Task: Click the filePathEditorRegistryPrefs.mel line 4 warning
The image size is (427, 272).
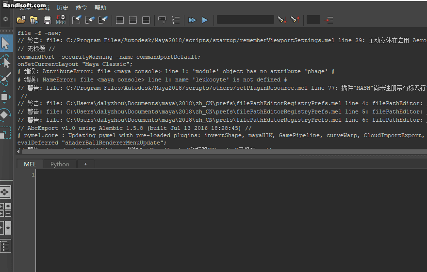Action: coord(222,104)
